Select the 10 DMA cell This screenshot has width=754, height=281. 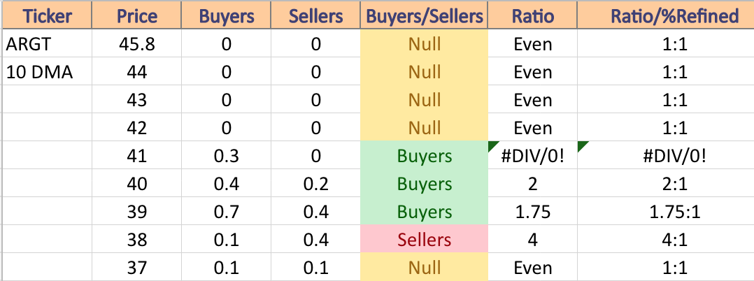pos(48,72)
